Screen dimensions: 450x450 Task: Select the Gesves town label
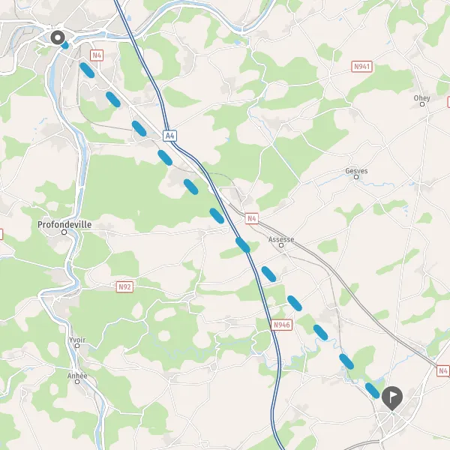pyautogui.click(x=356, y=171)
